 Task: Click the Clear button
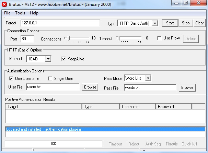[199, 23]
